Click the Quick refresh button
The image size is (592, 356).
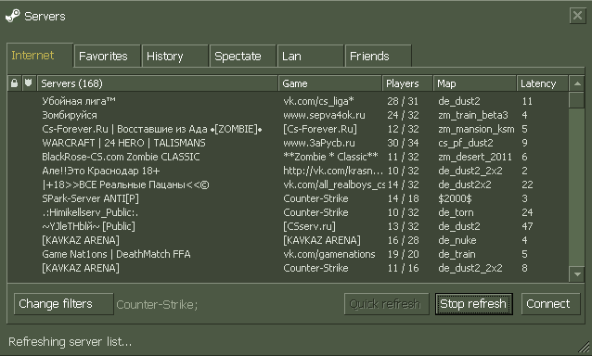pos(386,304)
